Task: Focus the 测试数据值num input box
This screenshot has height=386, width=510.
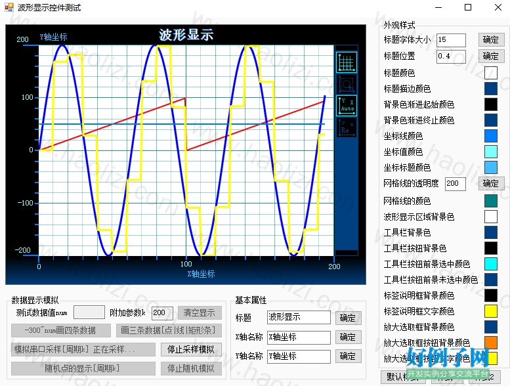Action: pyautogui.click(x=89, y=312)
